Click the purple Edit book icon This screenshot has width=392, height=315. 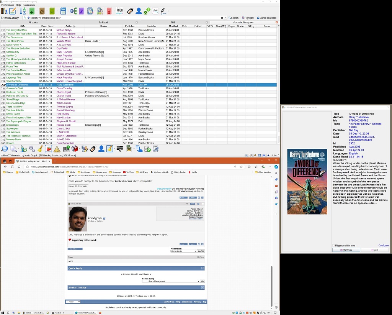82,11
